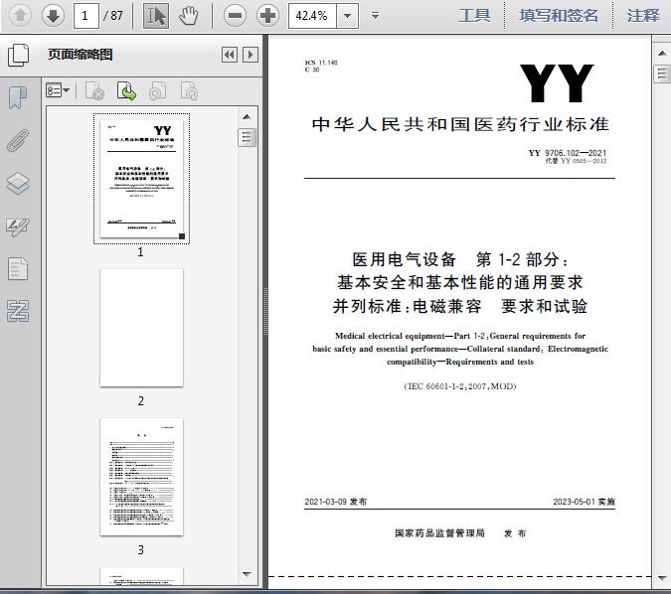Activate the hand pan tool
The width and height of the screenshot is (671, 594).
189,15
